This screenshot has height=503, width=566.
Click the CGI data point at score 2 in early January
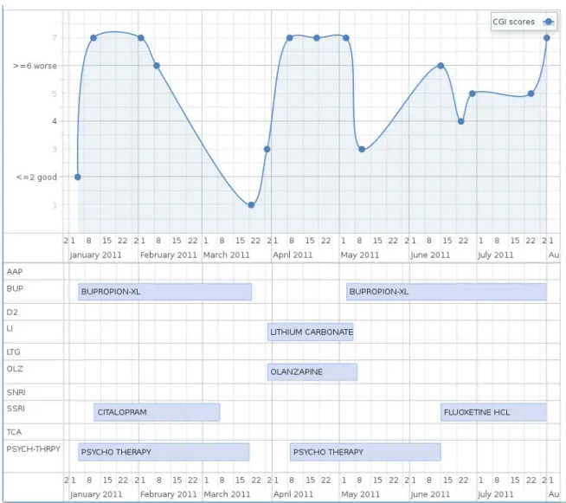pyautogui.click(x=78, y=177)
